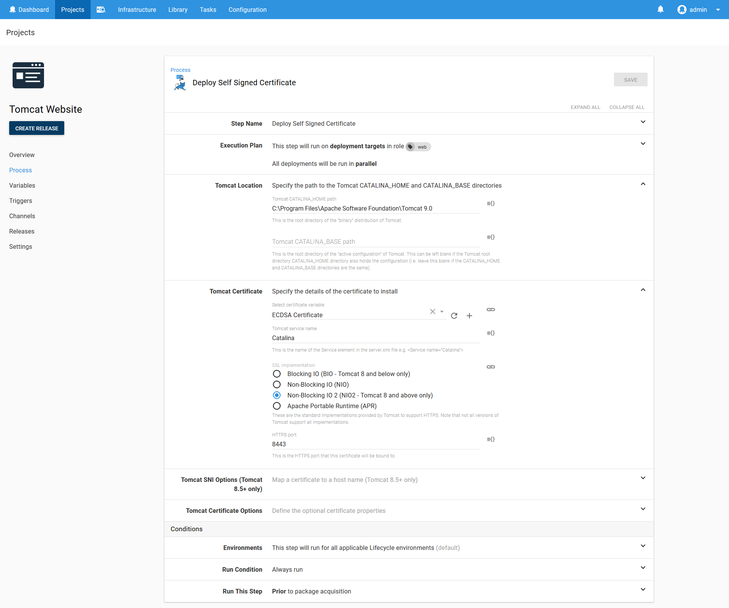Go to Variables in project sidebar

[x=22, y=185]
